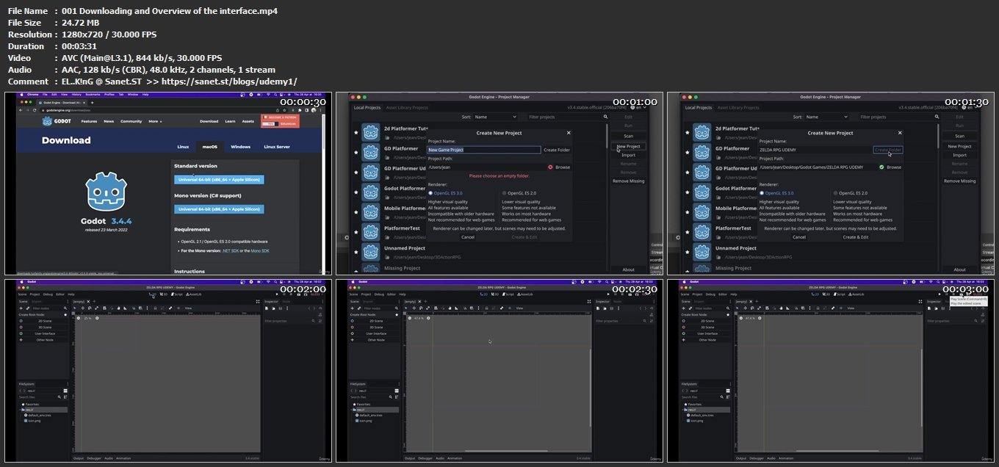Open Bookmarks in the macOS menu bar
Screen dimensions: 999x467
pos(93,95)
